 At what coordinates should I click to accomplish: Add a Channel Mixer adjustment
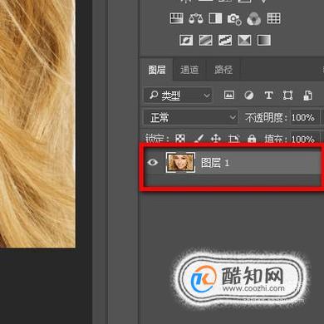click(253, 19)
